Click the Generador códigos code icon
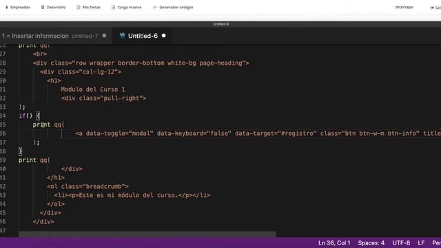The height and width of the screenshot is (248, 441). 154,8
